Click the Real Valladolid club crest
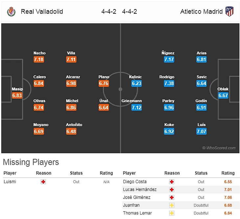This screenshot has height=219, width=240. 11,12
